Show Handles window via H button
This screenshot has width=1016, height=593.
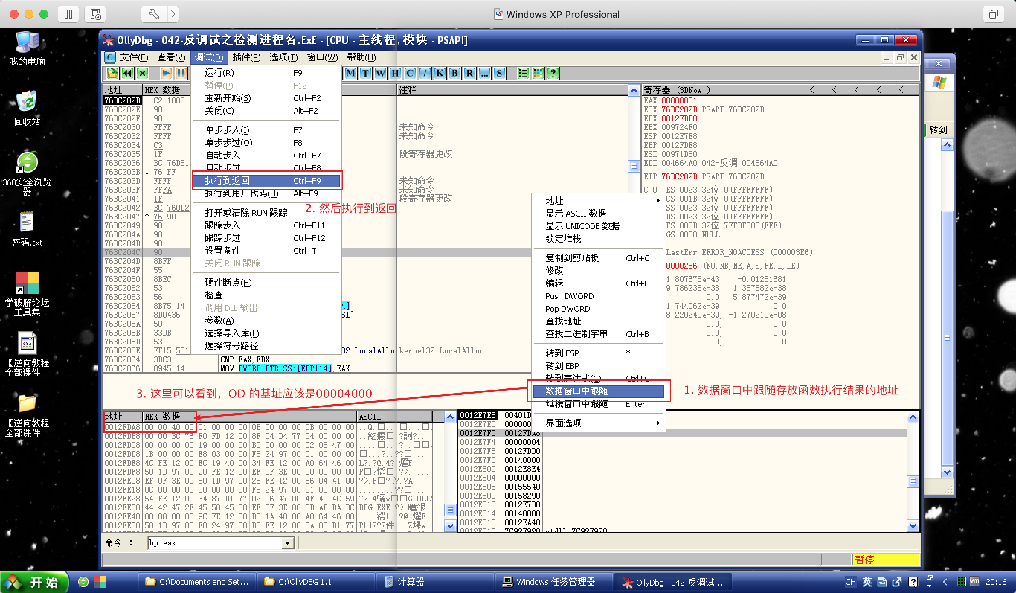coord(395,73)
